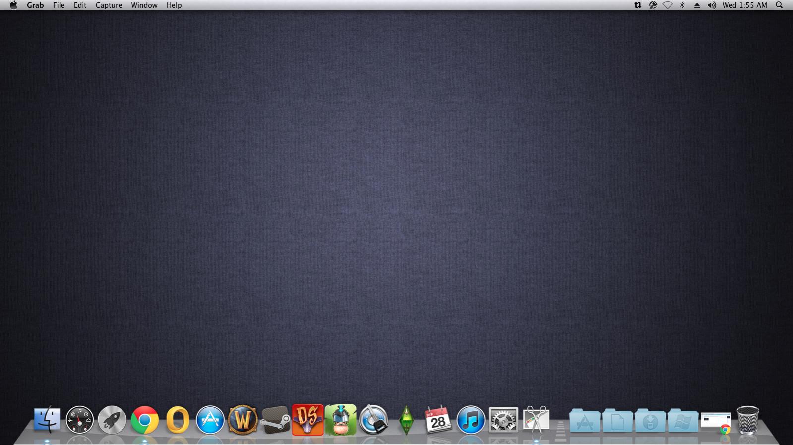The width and height of the screenshot is (793, 445).
Task: Click the flashlight status icon in menu bar
Action: tap(653, 5)
